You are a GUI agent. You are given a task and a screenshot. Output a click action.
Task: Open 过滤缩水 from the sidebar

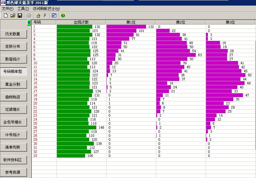pyautogui.click(x=13, y=109)
